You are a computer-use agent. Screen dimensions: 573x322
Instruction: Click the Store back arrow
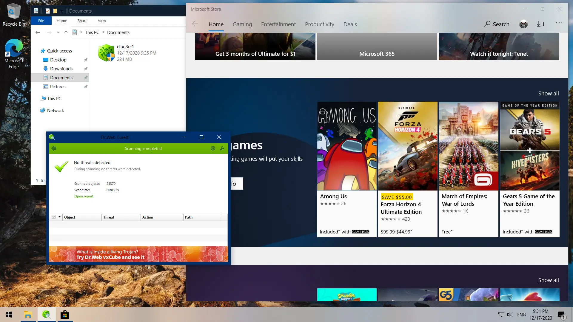pos(195,24)
